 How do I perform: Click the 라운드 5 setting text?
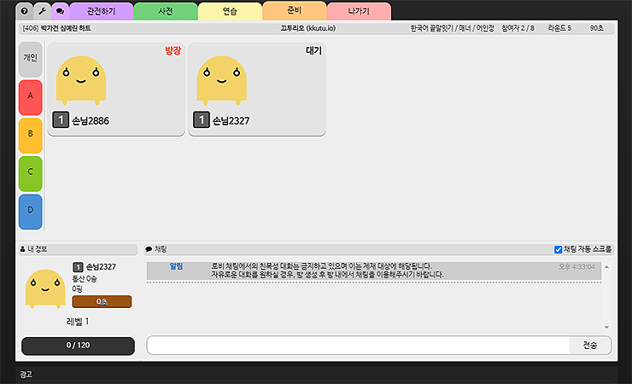tap(559, 28)
